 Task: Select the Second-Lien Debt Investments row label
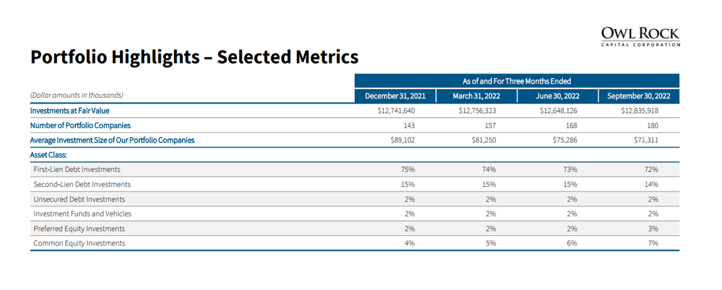pos(82,184)
